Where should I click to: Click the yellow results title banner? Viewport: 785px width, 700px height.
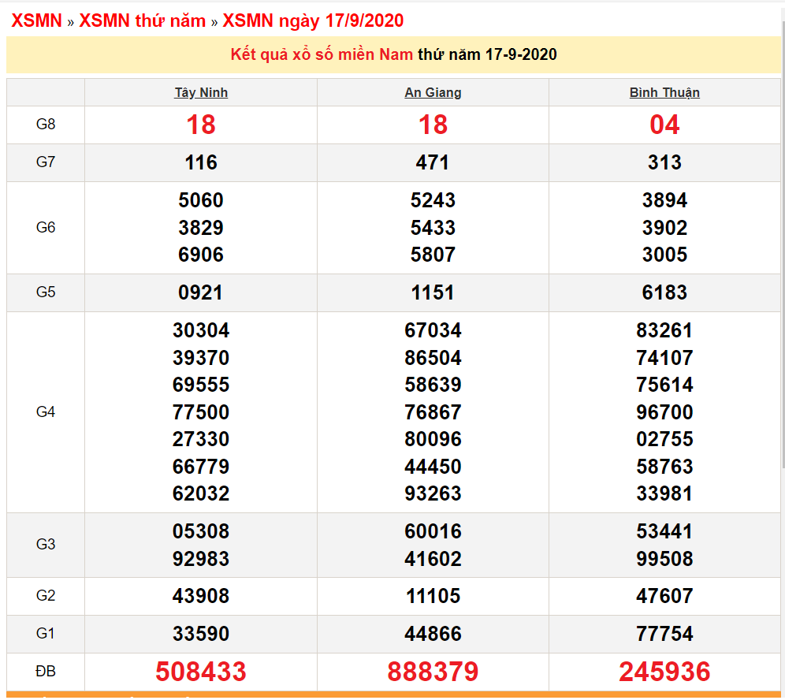click(x=392, y=54)
